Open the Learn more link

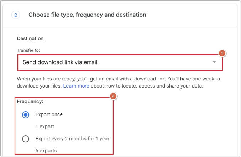click(x=76, y=86)
